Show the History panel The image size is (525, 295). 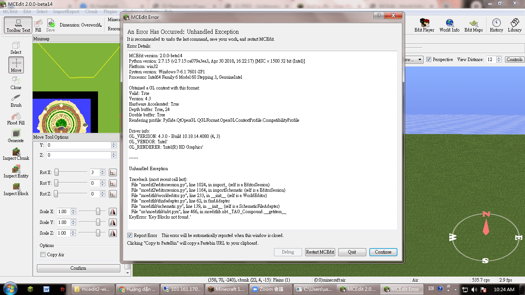[x=496, y=25]
